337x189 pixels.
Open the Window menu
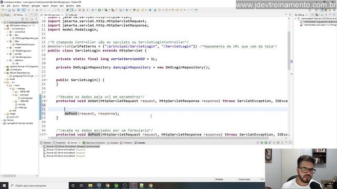pos(70,6)
